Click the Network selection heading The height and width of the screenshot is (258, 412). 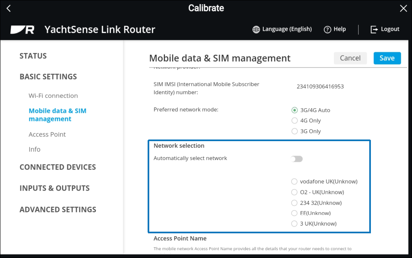pyautogui.click(x=179, y=146)
